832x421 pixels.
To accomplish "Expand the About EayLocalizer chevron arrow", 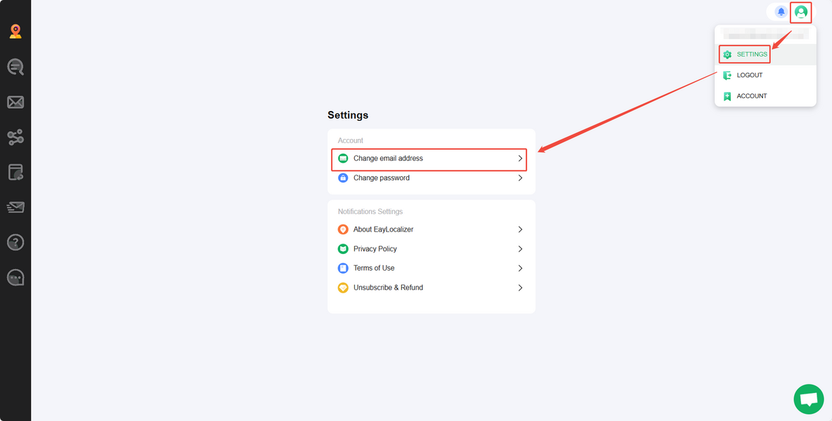I will [x=520, y=229].
